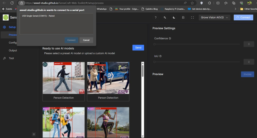
Task: Open the Tool section in sidebar
Action: (11, 58)
